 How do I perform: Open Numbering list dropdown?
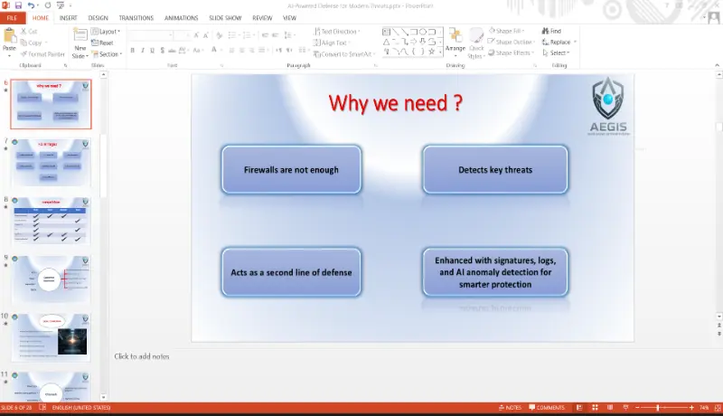pos(249,35)
